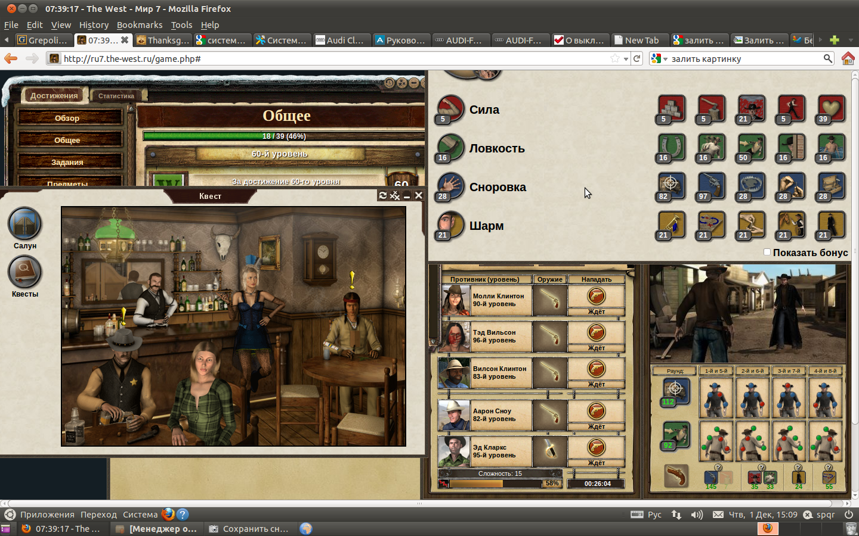Click the help question mark above value 145
The image size is (859, 536).
pyautogui.click(x=718, y=468)
